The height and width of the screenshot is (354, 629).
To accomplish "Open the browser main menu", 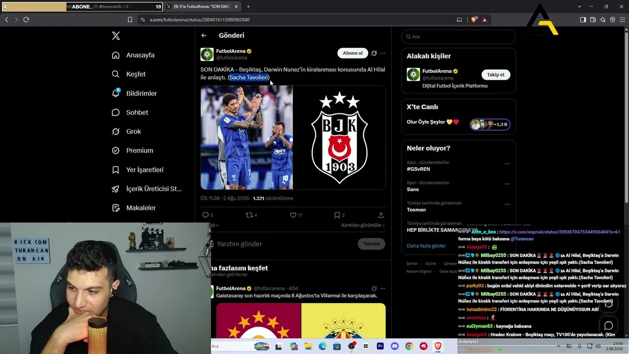I will coord(622,20).
